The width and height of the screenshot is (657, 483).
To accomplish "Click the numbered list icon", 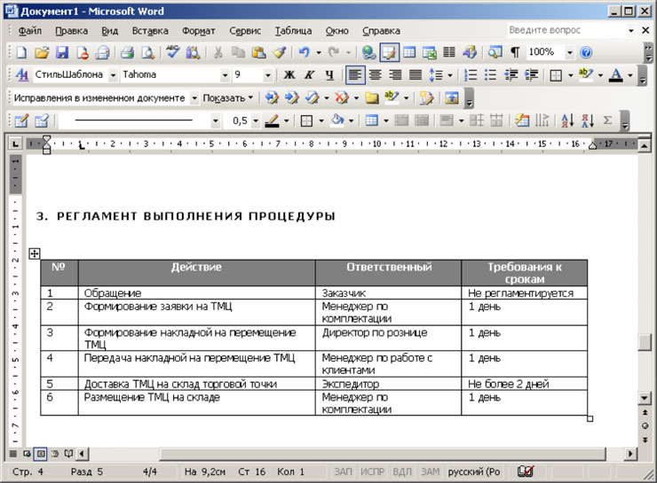I will pyautogui.click(x=471, y=75).
